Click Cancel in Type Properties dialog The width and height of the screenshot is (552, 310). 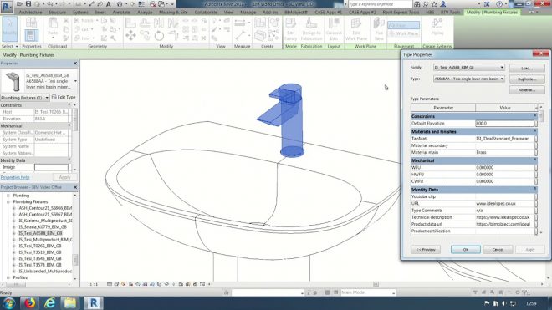pyautogui.click(x=498, y=250)
